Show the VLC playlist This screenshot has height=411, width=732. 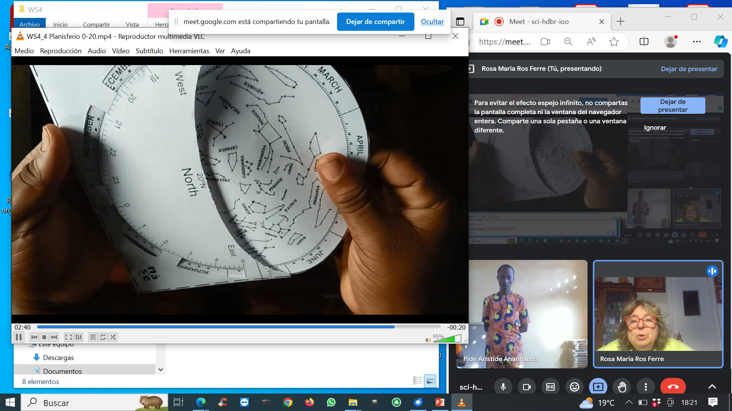point(93,337)
